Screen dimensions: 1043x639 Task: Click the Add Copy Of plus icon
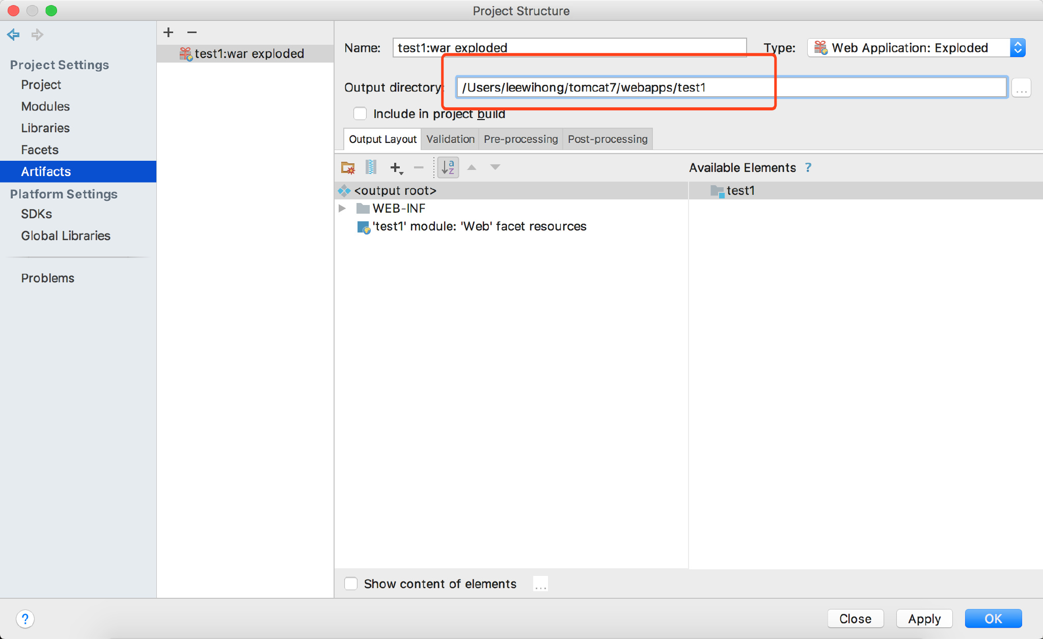[x=396, y=167]
